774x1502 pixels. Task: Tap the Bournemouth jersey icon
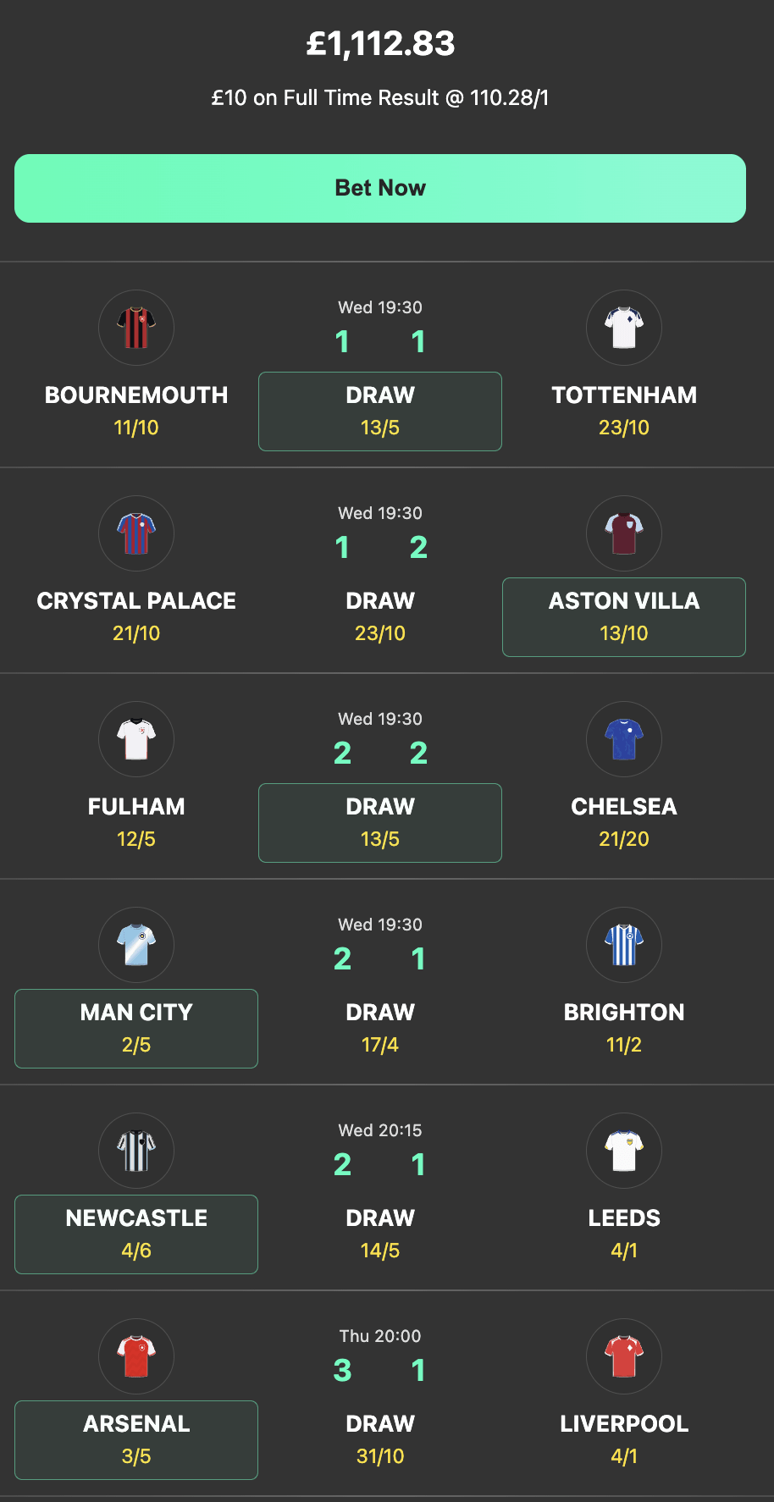click(136, 328)
